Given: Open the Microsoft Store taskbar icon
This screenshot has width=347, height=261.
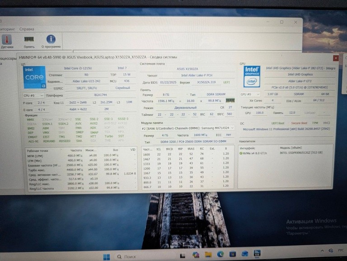Looking at the screenshot, I should pos(232,254).
